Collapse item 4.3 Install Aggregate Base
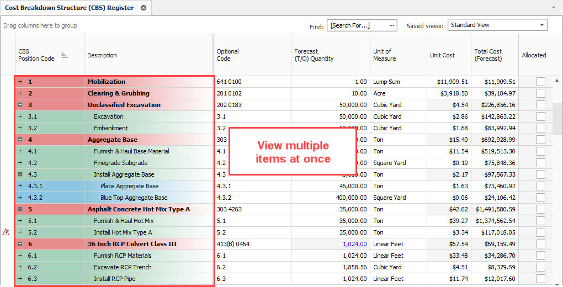The width and height of the screenshot is (563, 287). pos(20,174)
